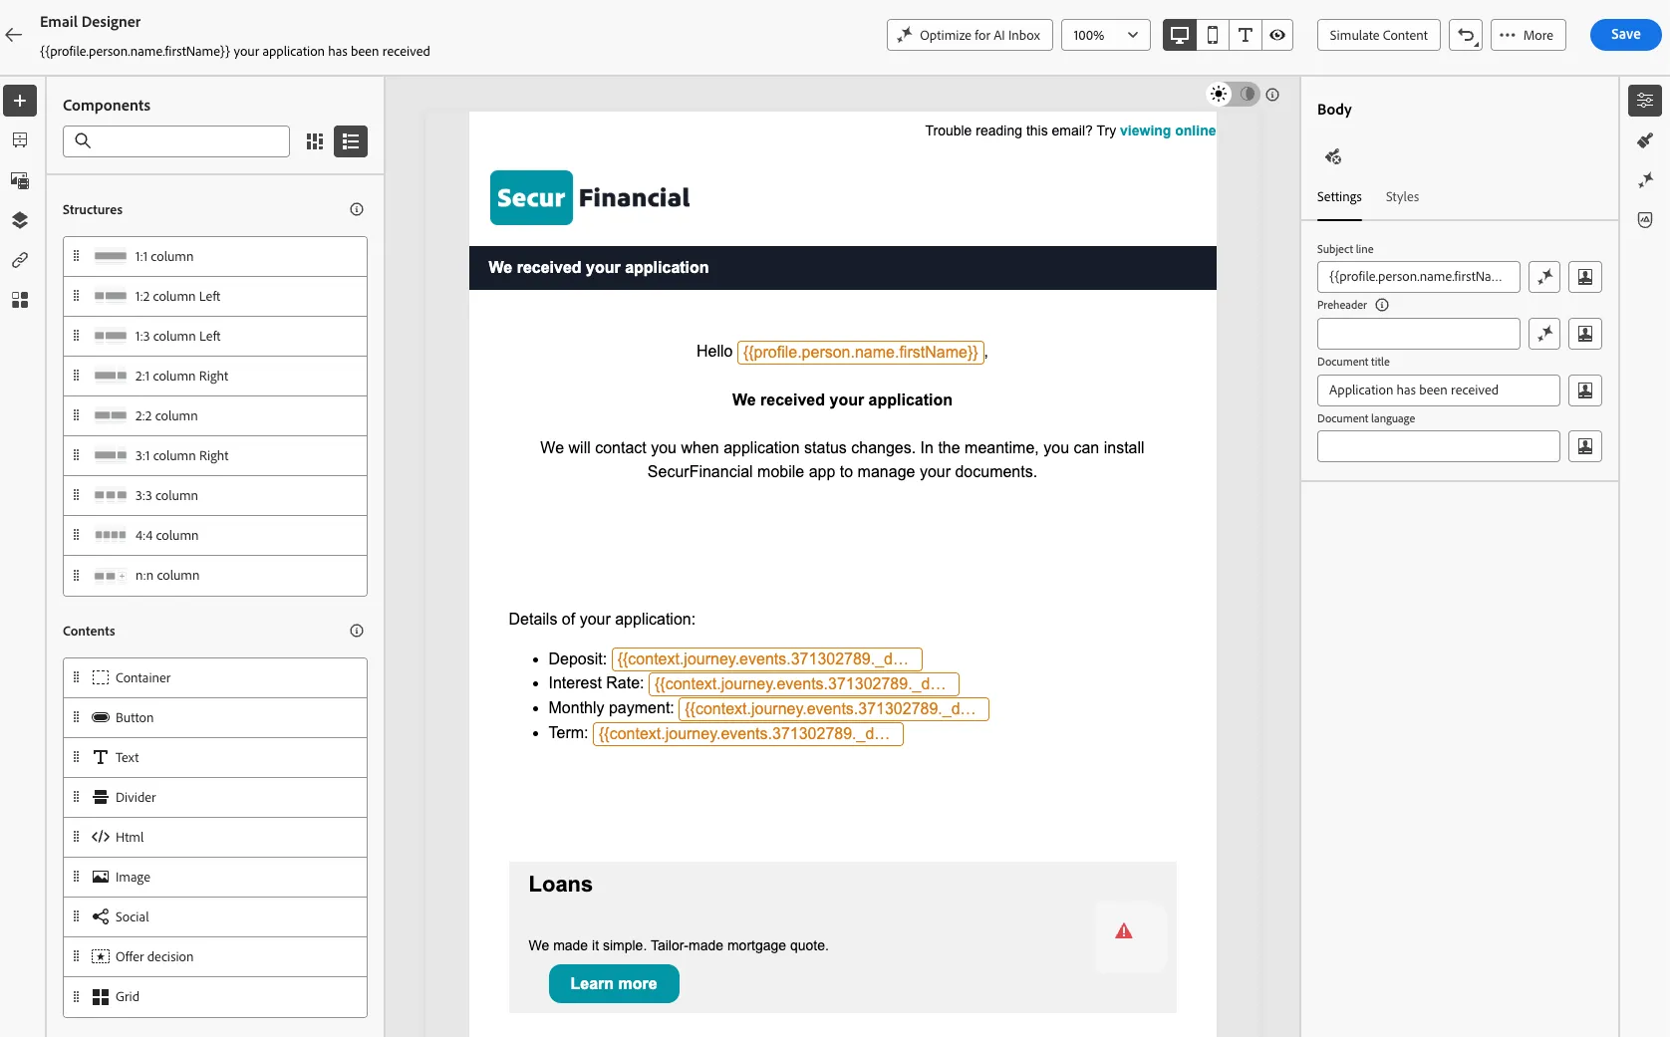Select the Divider content component

(215, 798)
